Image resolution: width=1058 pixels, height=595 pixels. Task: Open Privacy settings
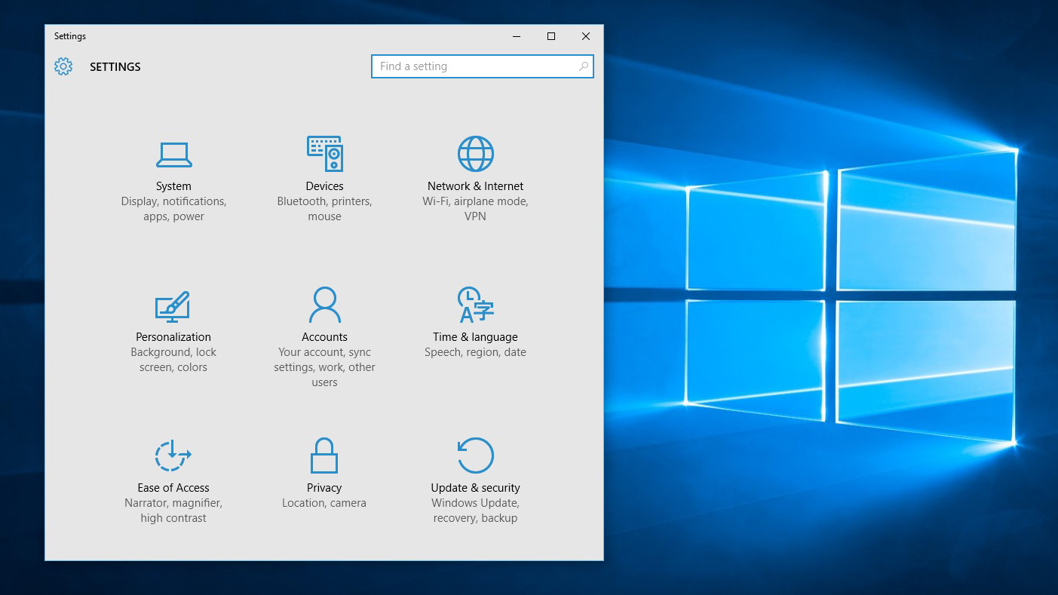pos(324,468)
